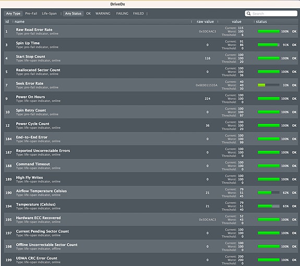Show only WARNING status indicators
This screenshot has height=266, width=300.
[x=103, y=14]
